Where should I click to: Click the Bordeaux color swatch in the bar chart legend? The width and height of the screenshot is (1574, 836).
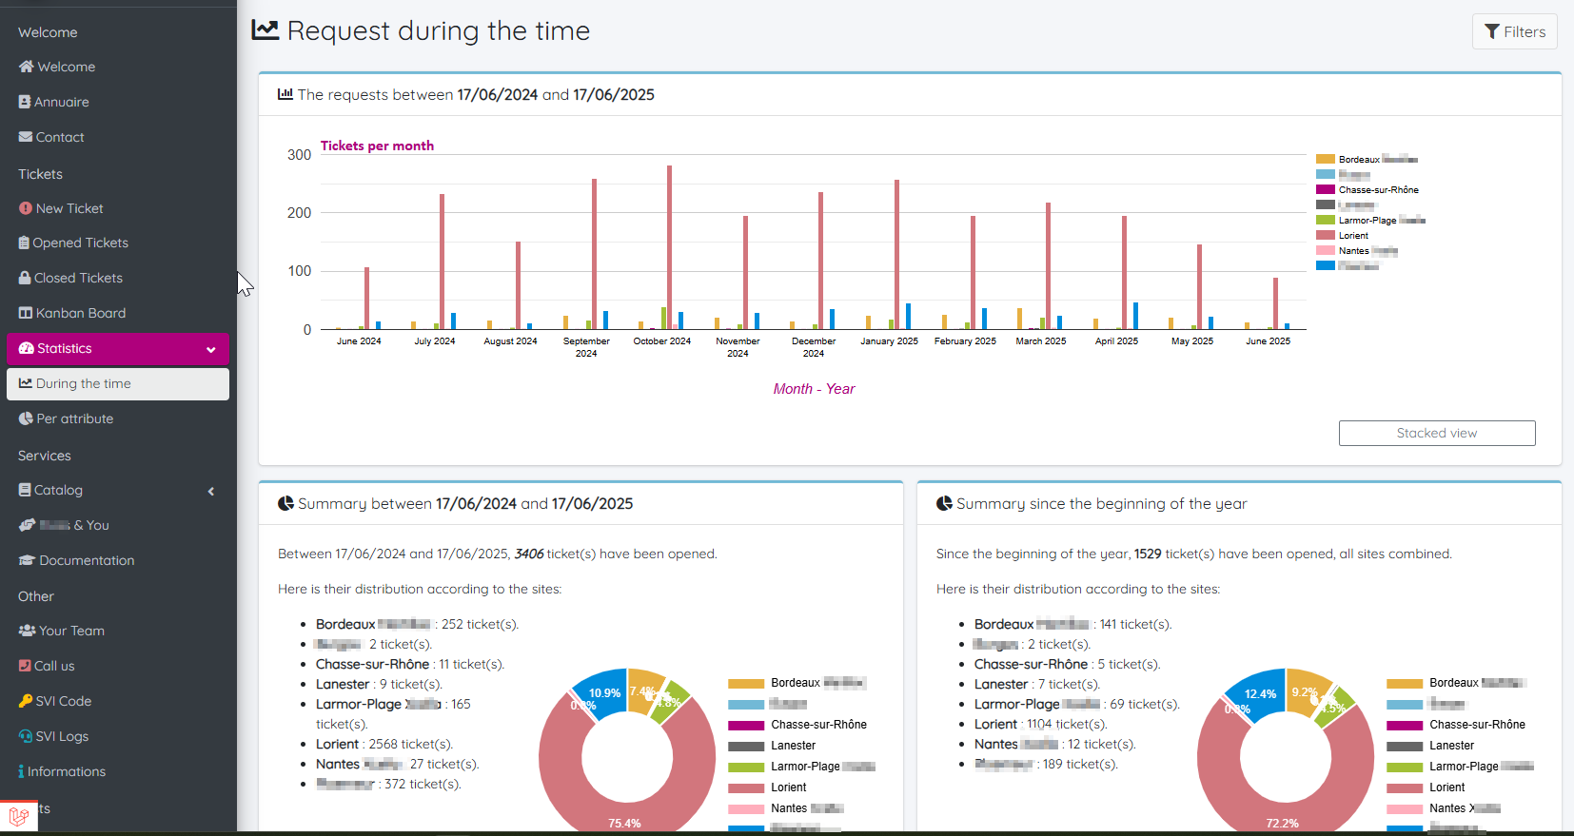(x=1325, y=159)
